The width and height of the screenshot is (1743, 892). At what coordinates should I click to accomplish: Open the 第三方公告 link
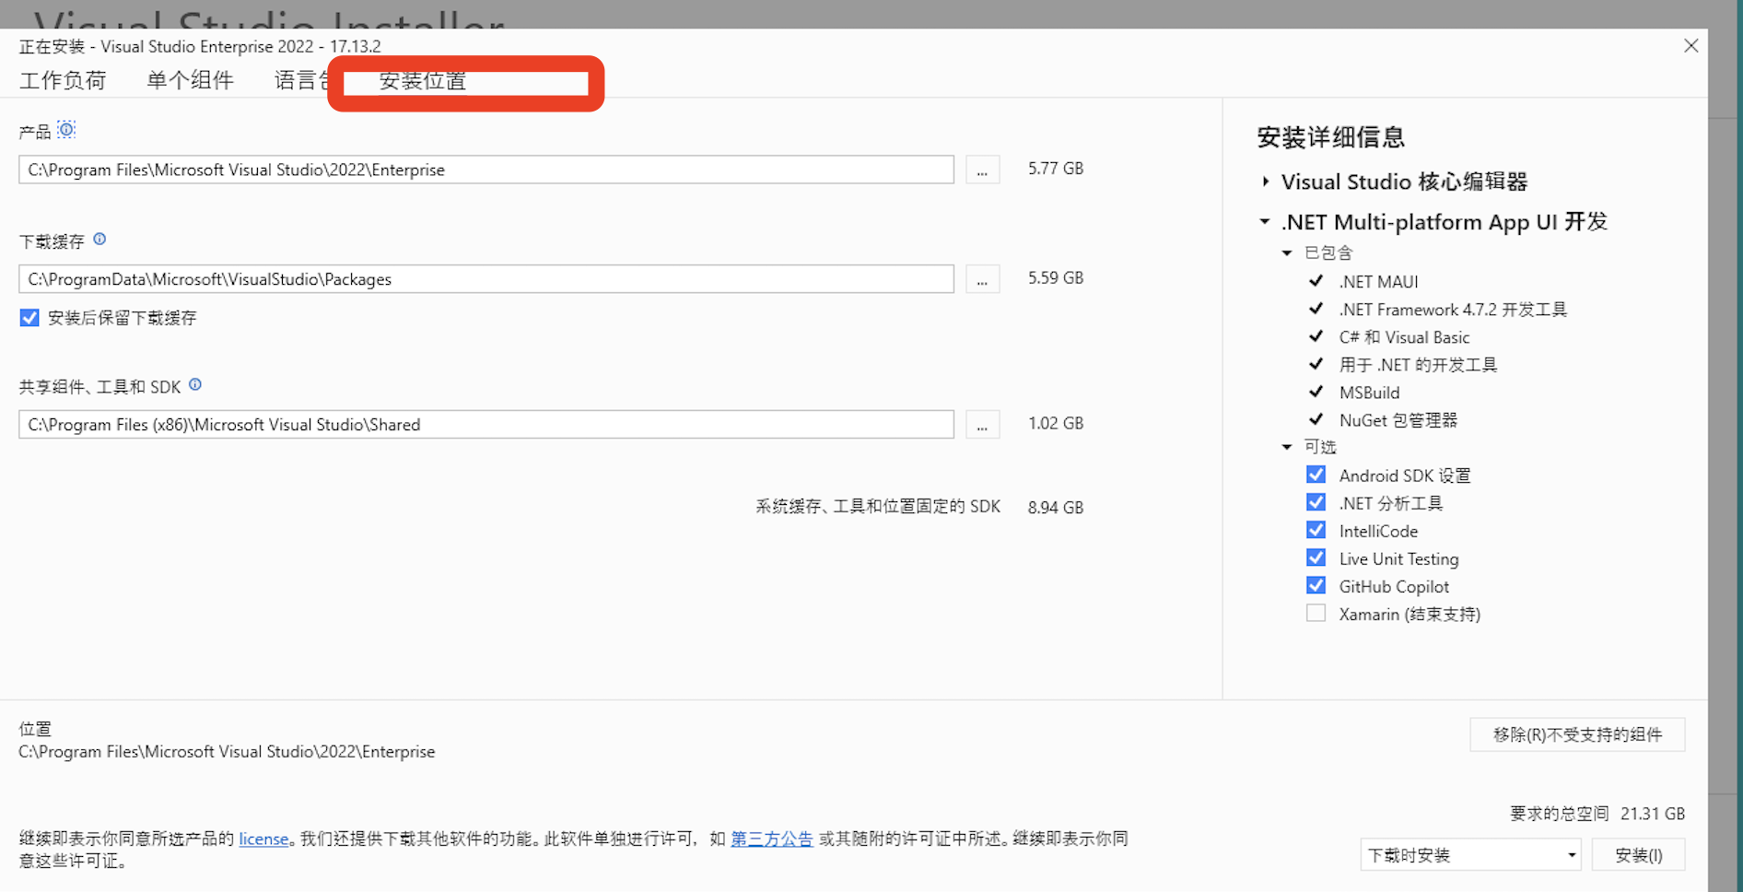point(772,839)
